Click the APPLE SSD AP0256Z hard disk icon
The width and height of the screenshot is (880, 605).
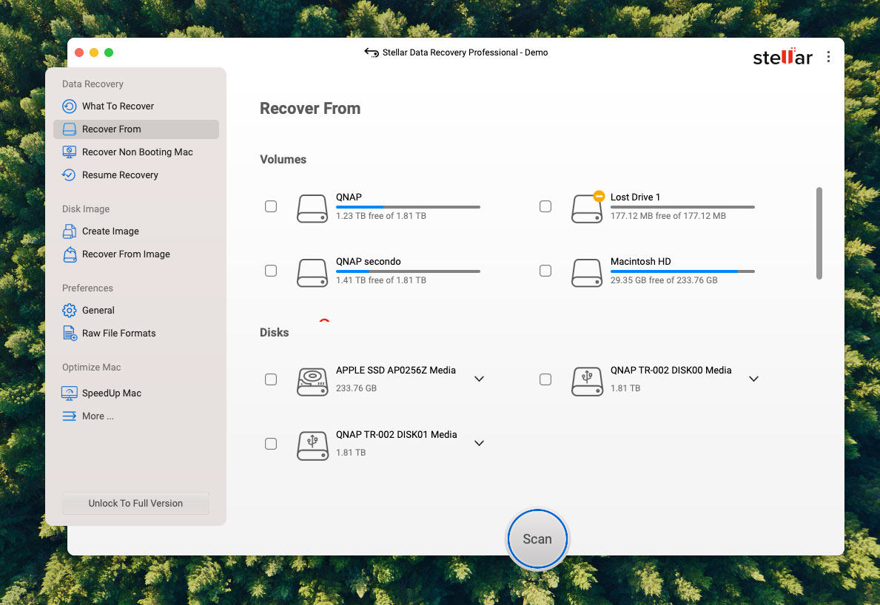(x=312, y=382)
